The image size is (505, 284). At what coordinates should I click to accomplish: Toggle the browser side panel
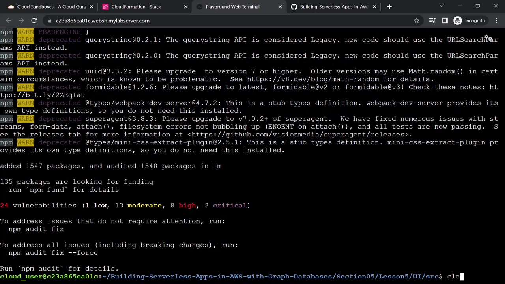[445, 21]
